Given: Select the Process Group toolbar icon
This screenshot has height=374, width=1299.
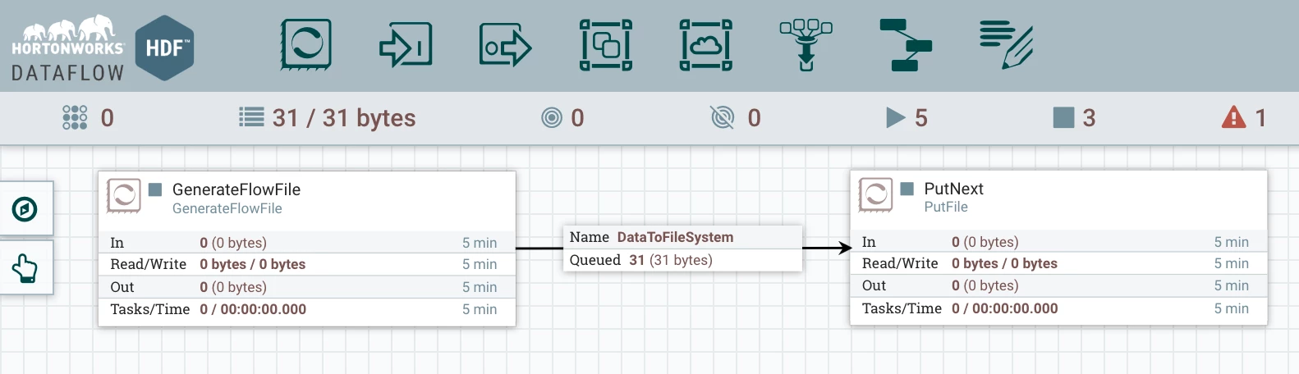Looking at the screenshot, I should (606, 45).
